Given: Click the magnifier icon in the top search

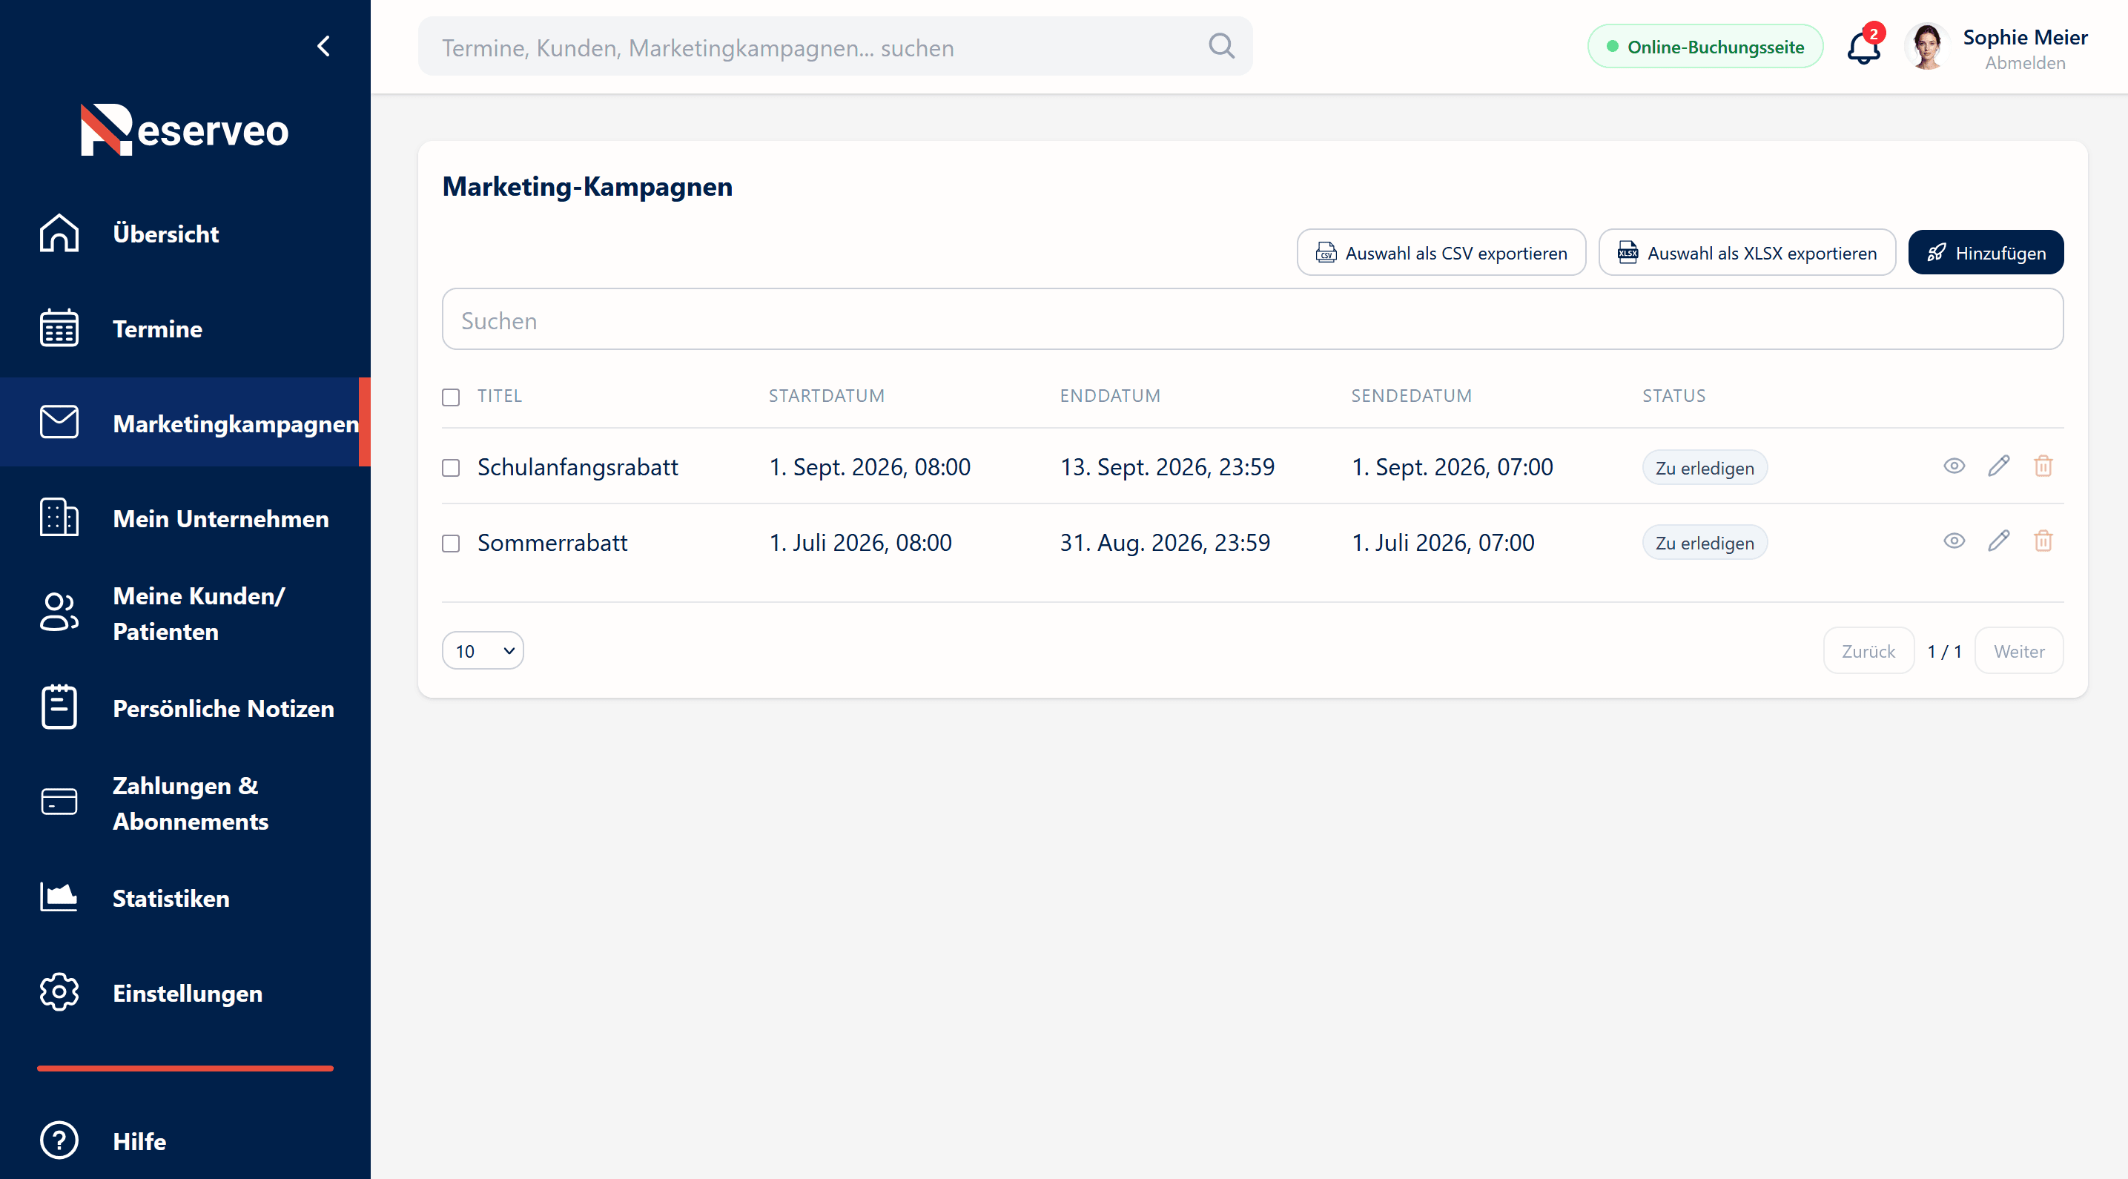Looking at the screenshot, I should click(x=1221, y=46).
